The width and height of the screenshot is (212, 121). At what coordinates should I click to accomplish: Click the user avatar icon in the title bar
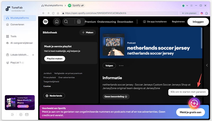pyautogui.click(x=183, y=6)
